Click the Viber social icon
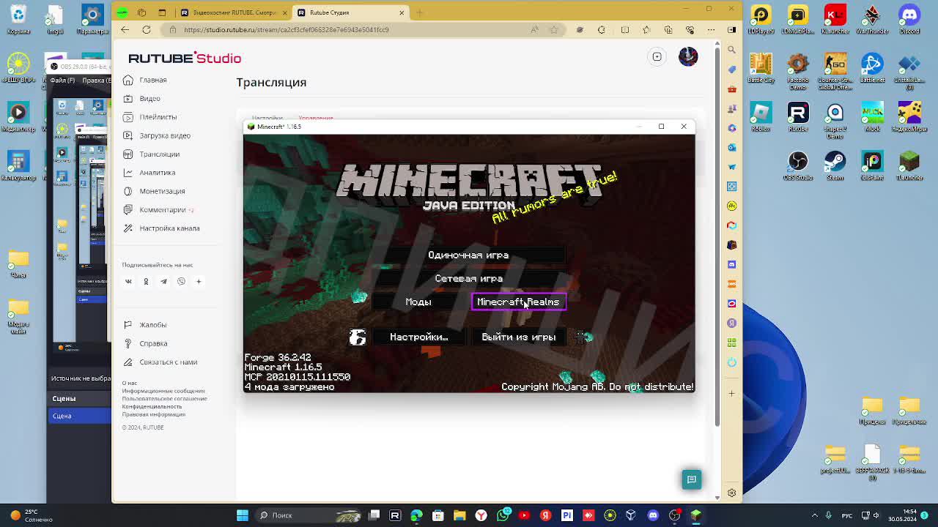The image size is (938, 527). click(x=181, y=281)
